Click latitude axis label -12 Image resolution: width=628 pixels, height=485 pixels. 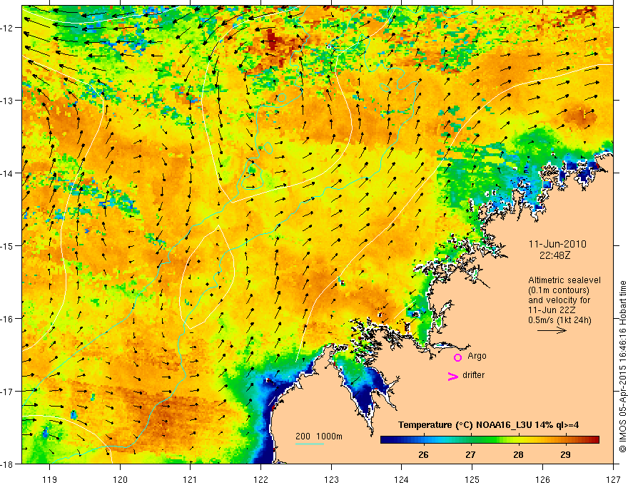point(8,28)
